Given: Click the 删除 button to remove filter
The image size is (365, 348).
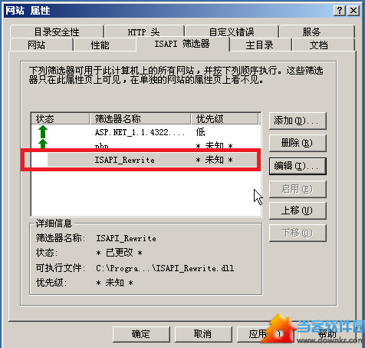Looking at the screenshot, I should [x=298, y=143].
